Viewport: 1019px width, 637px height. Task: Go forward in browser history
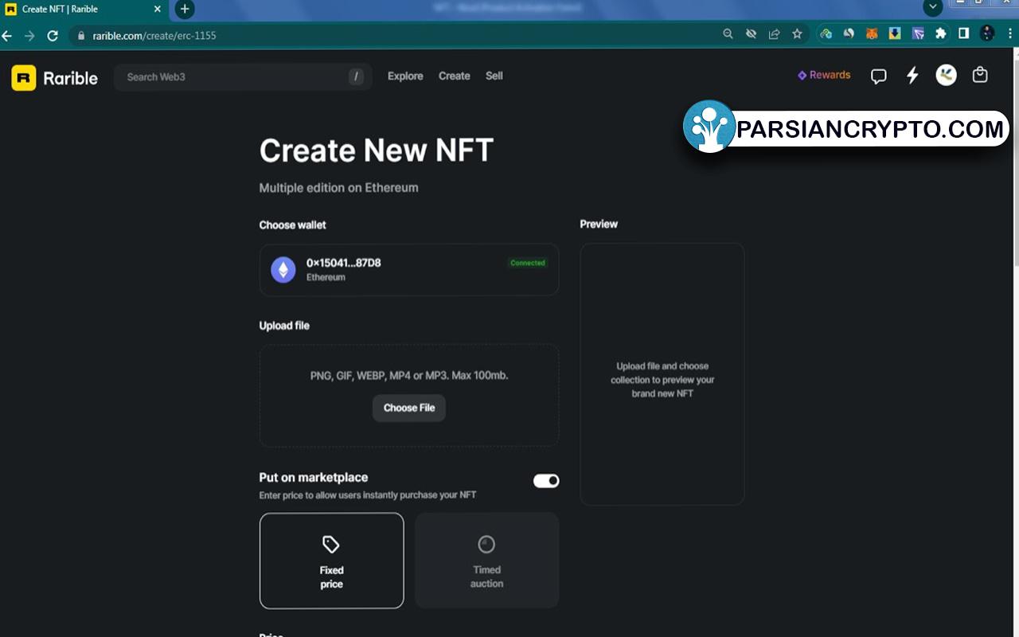point(29,36)
